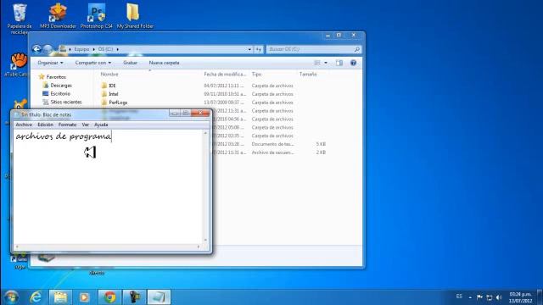The width and height of the screenshot is (543, 305).
Task: Switch to the Notepad taskbar button
Action: (159, 297)
